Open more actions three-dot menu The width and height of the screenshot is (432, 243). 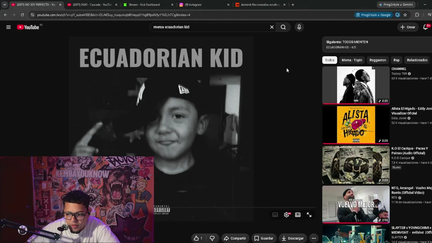tap(314, 238)
